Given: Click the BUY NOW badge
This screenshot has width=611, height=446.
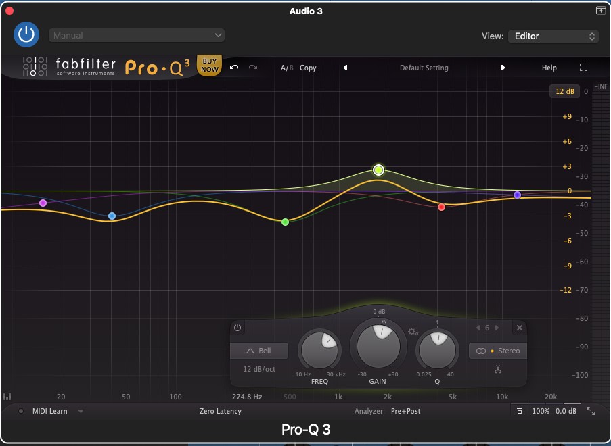Looking at the screenshot, I should (210, 65).
